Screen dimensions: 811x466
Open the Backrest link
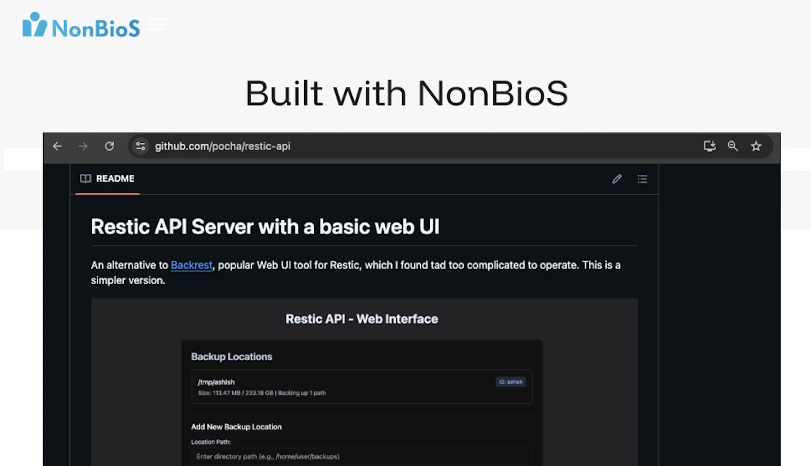pos(192,265)
